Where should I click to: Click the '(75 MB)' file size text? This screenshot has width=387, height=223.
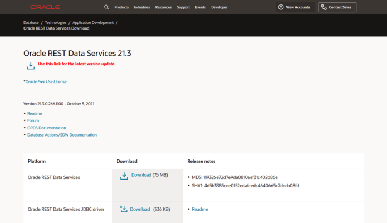(160, 175)
